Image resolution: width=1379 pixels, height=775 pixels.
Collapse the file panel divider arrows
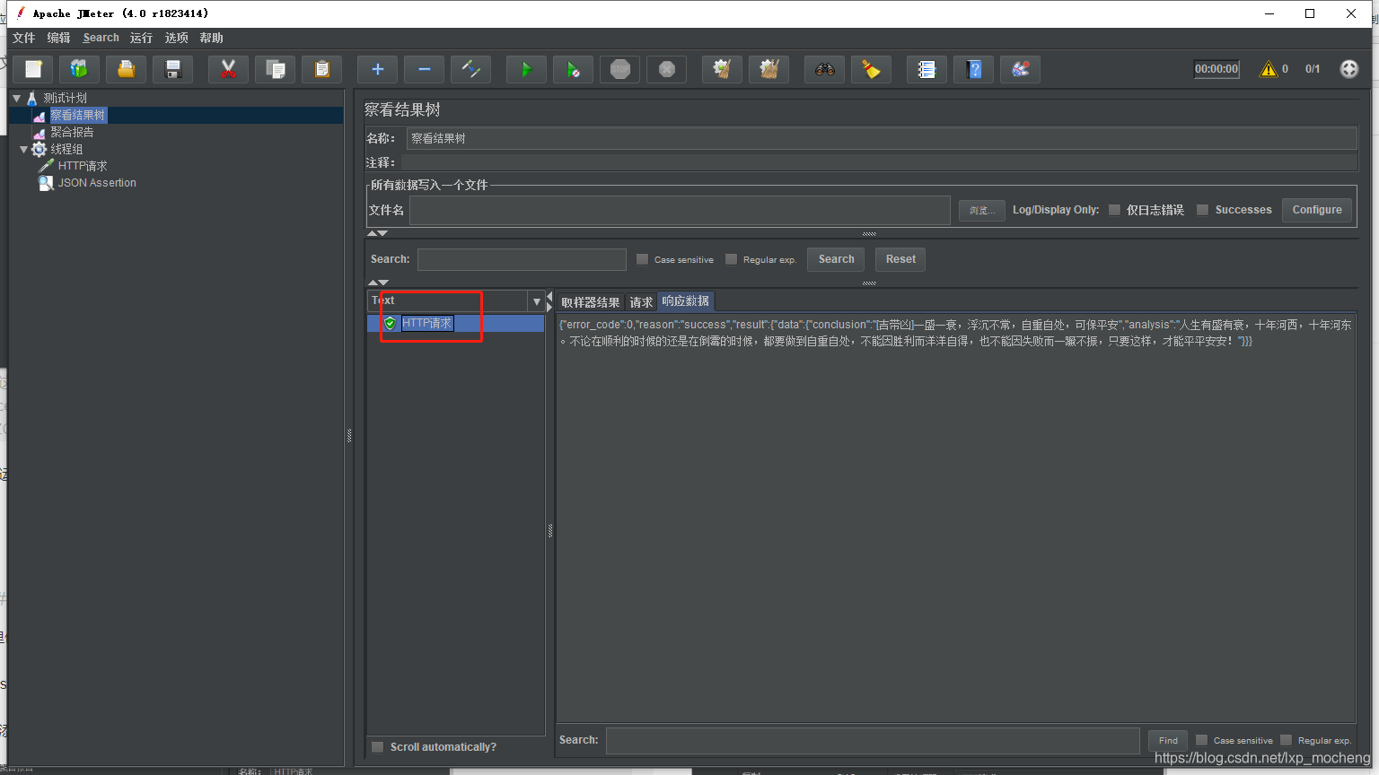tap(377, 233)
